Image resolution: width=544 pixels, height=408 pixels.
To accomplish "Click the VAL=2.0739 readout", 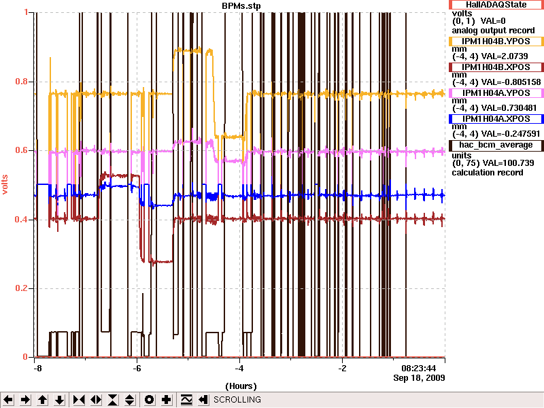I will pos(504,56).
